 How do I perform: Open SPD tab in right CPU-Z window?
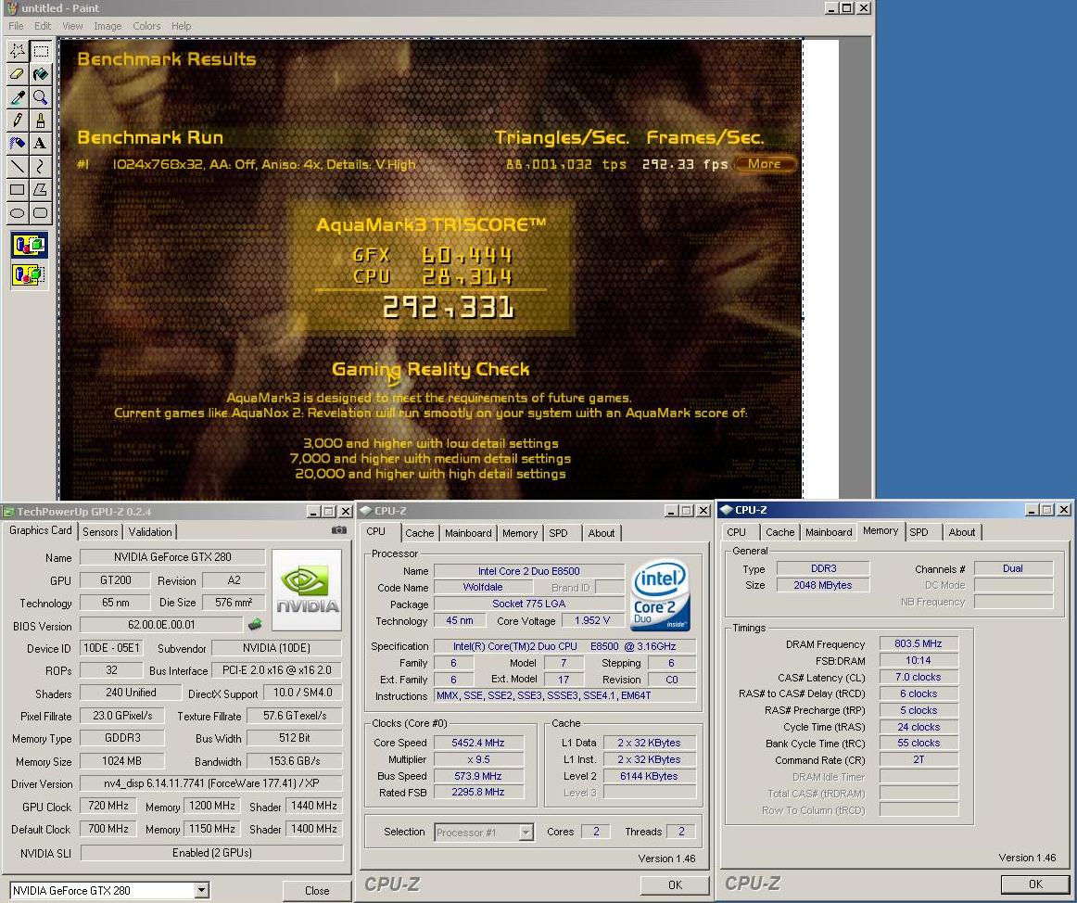click(919, 532)
